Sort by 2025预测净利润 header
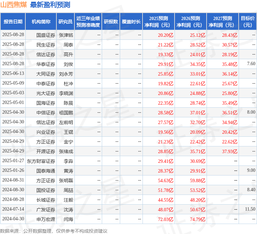Viewport: 257px width, 234px height. point(159,22)
